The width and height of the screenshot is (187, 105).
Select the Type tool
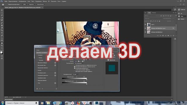2,33
